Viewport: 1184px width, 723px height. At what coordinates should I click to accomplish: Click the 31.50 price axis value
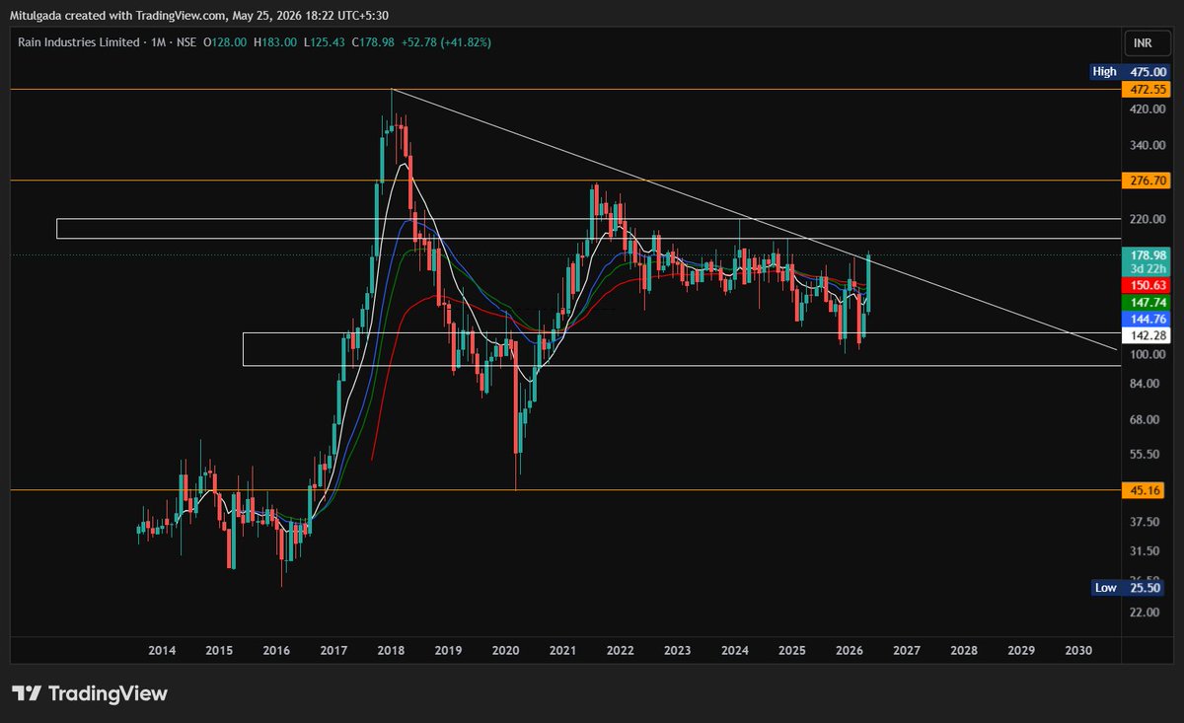pyautogui.click(x=1143, y=551)
